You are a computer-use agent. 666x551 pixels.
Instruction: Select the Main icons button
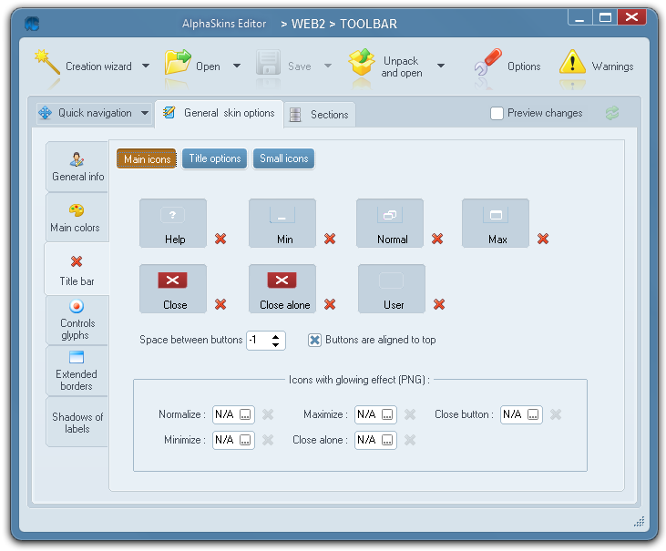click(x=147, y=158)
